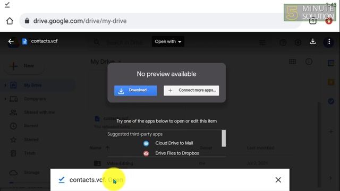Open search filter options icon
The width and height of the screenshot is (340, 191).
point(262,42)
